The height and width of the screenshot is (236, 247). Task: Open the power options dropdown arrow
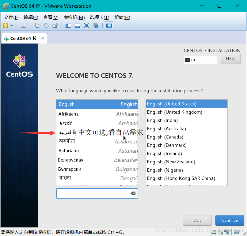[12, 25]
